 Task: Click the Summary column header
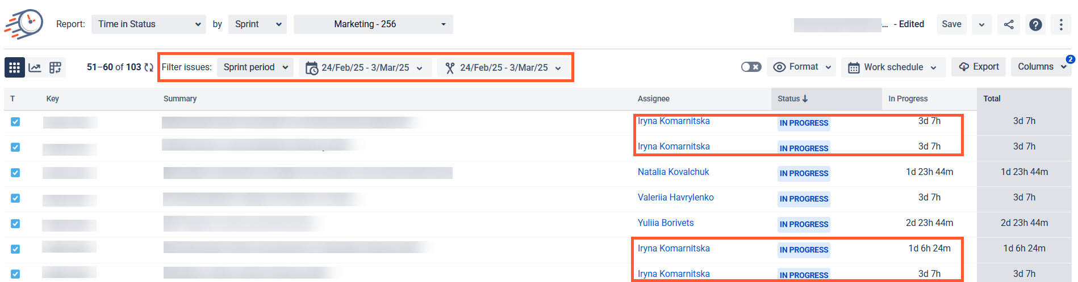[x=180, y=99]
